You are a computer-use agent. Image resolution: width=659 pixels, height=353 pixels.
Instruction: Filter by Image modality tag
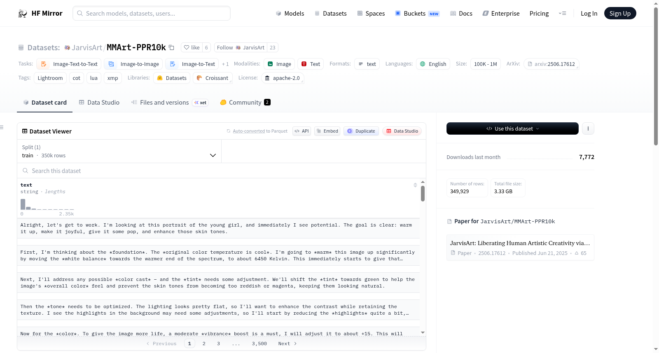click(x=279, y=64)
